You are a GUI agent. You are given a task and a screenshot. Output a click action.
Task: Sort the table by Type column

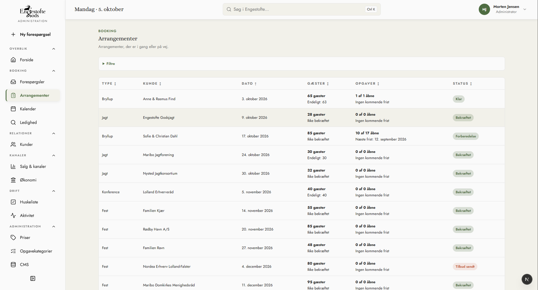(x=109, y=84)
